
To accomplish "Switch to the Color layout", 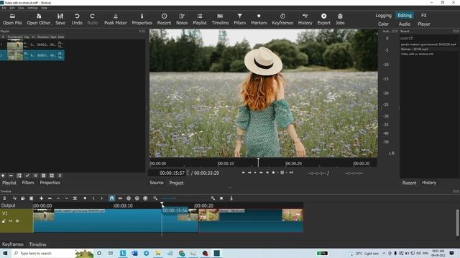I will pos(383,24).
